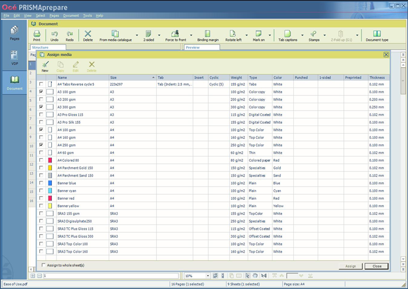The image size is (408, 289).
Task: Click the page selection input field at bottom
Action: pyautogui.click(x=111, y=276)
